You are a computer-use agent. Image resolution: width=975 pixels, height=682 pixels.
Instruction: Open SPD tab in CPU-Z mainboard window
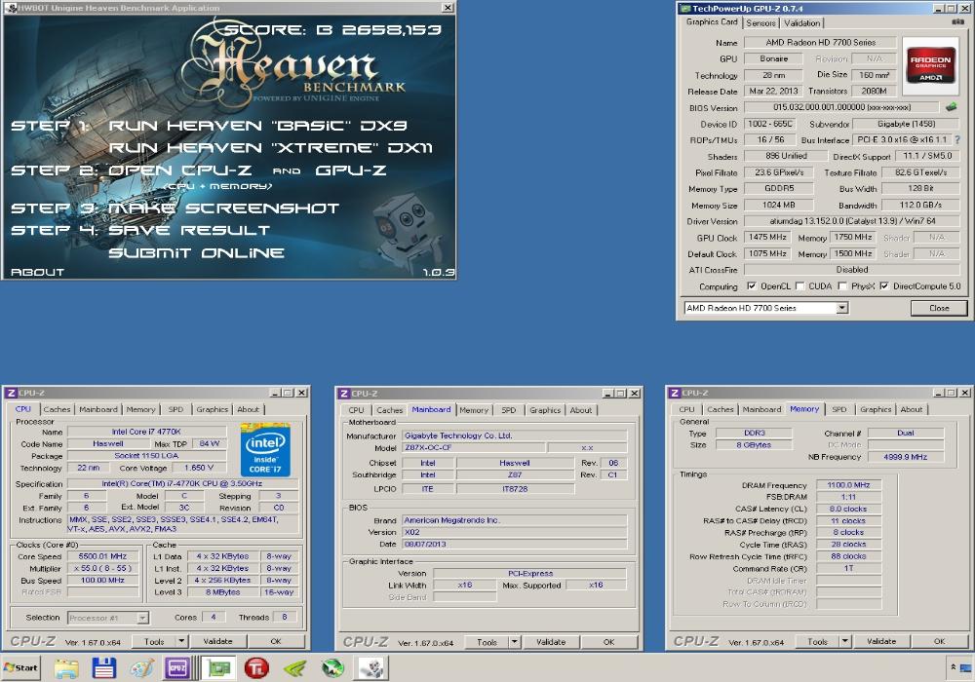tap(509, 410)
